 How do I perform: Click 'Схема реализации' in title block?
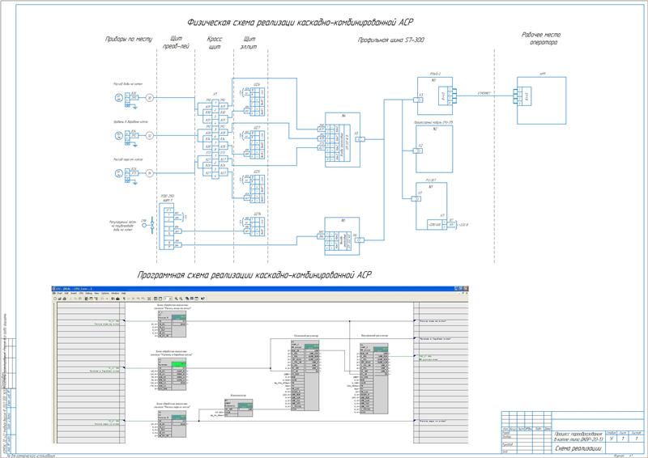coord(578,448)
